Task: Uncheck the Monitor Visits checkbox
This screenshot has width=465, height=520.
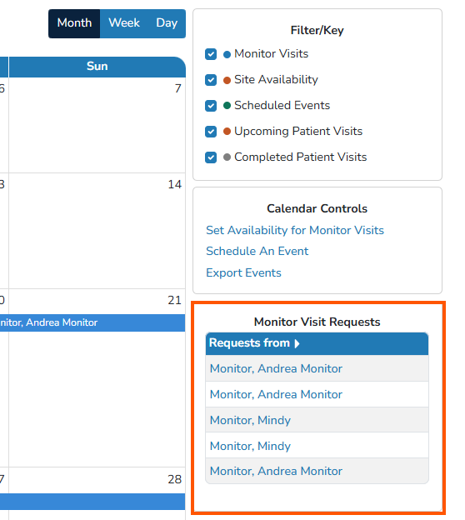Action: (x=211, y=54)
